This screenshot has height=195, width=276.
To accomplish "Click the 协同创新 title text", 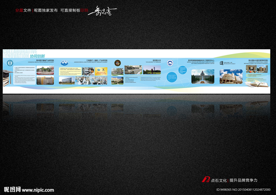I will click(x=37, y=56).
